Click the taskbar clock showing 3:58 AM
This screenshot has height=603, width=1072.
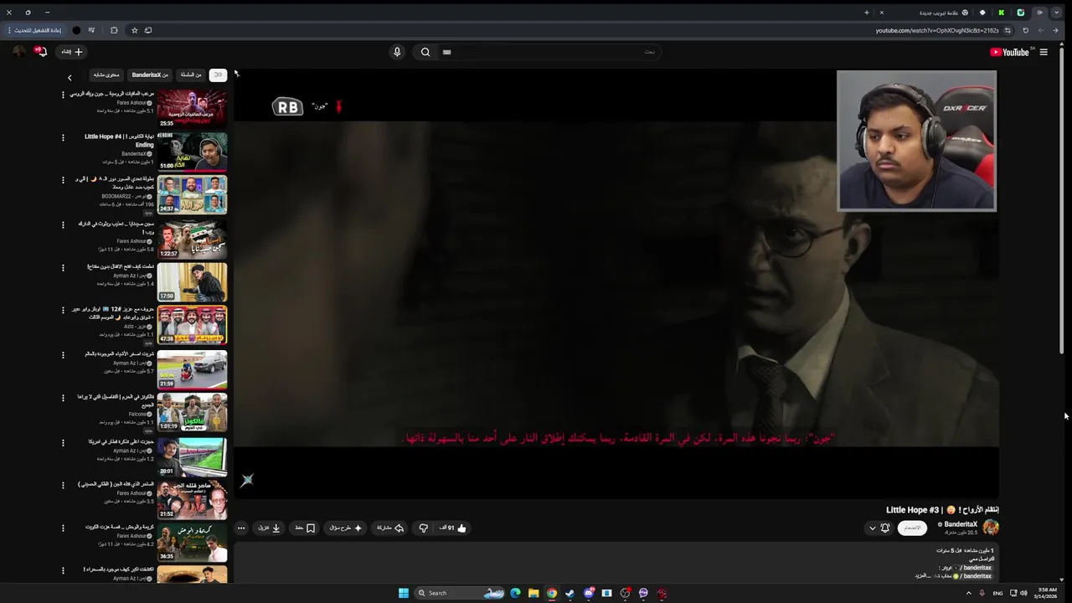coord(1047,593)
